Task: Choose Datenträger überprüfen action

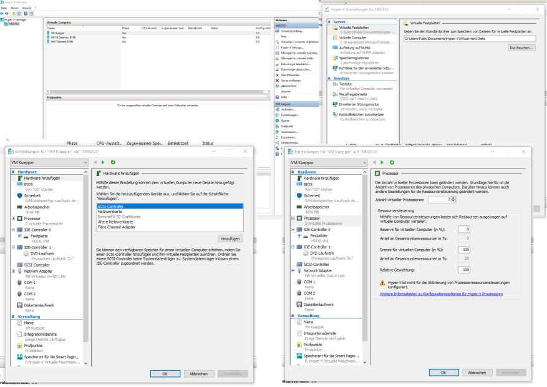Action: tap(296, 69)
